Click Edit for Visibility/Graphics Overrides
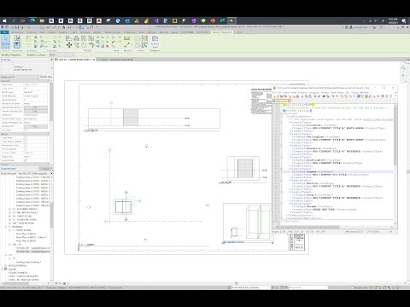Screen dimensions: 410x307 36,107
